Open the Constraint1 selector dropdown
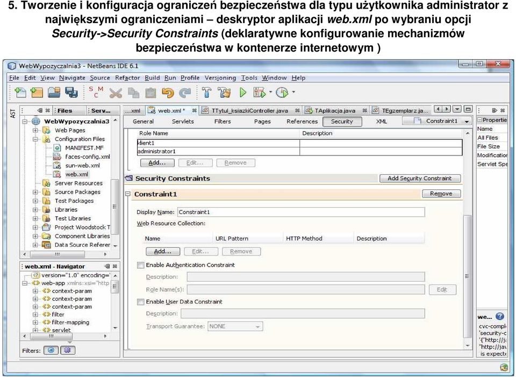 [467, 122]
